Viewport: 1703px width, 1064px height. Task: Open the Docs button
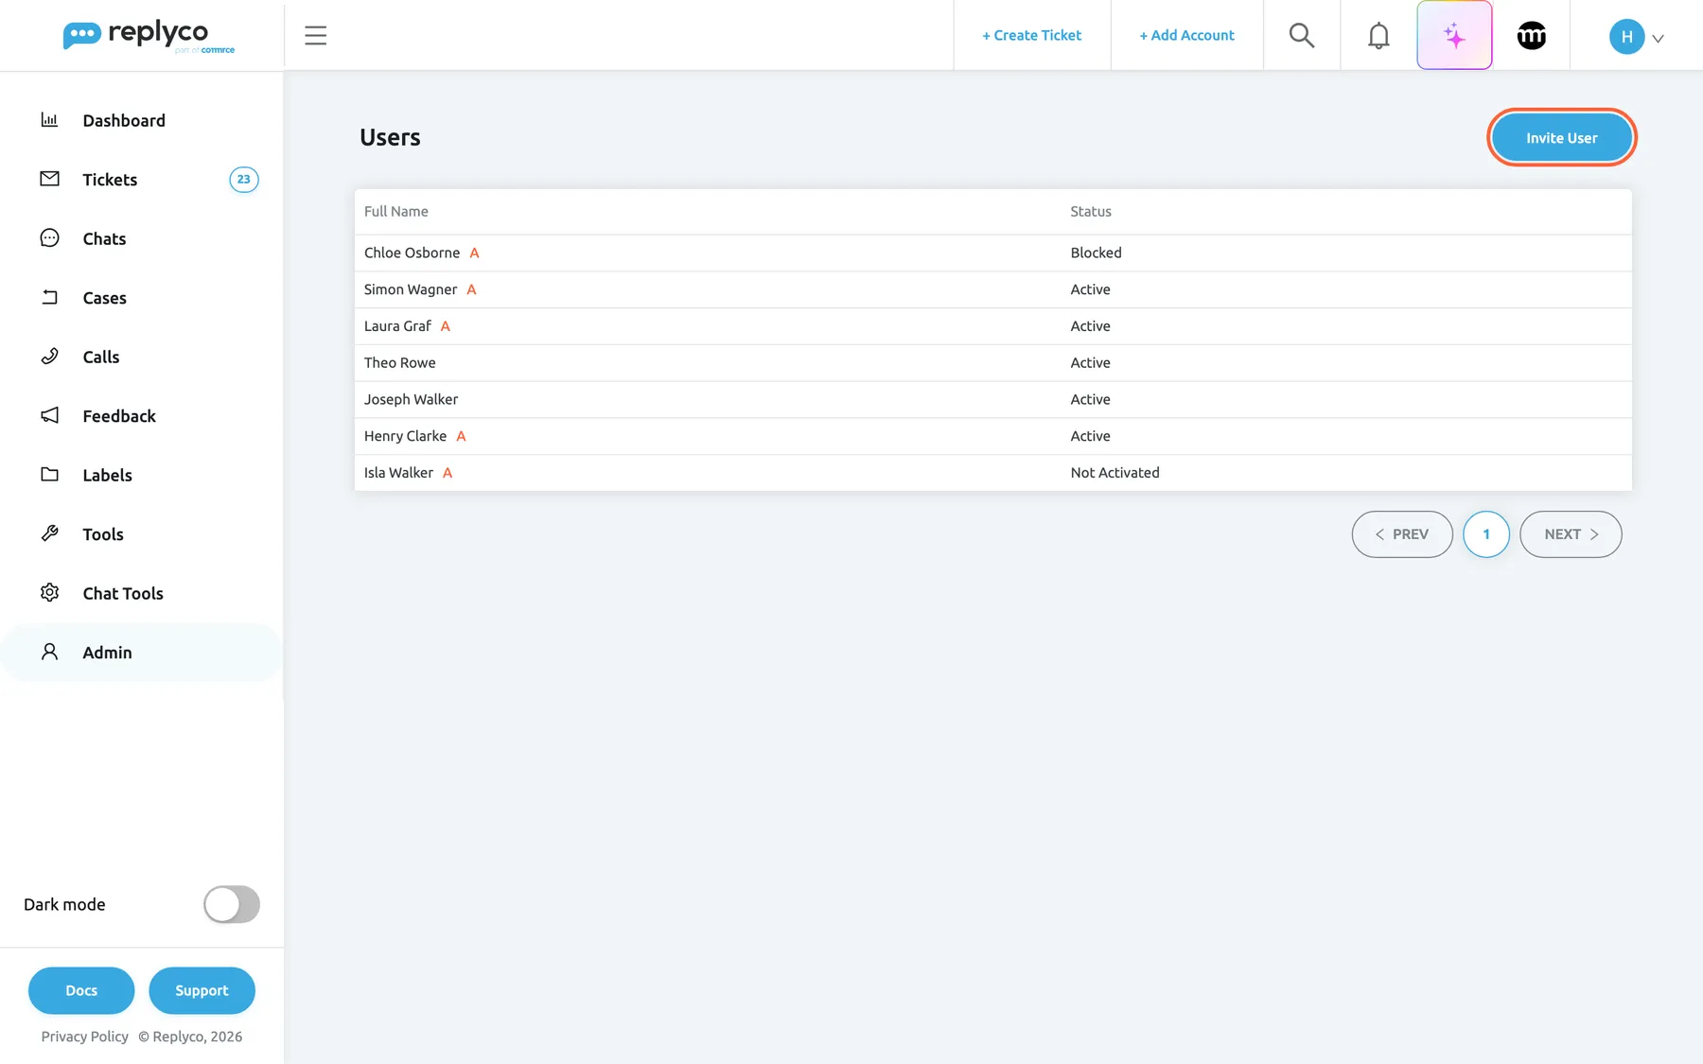click(81, 990)
